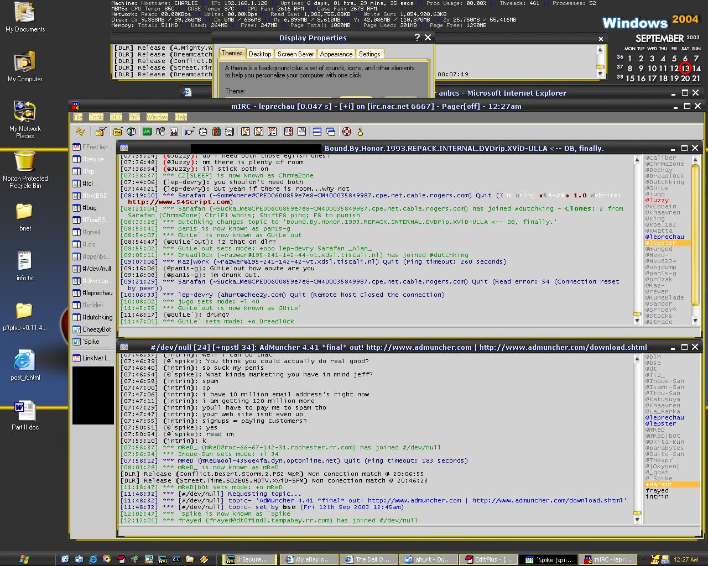The width and height of the screenshot is (708, 566).
Task: Open the www.545cript.com link in chat
Action: pos(180,202)
